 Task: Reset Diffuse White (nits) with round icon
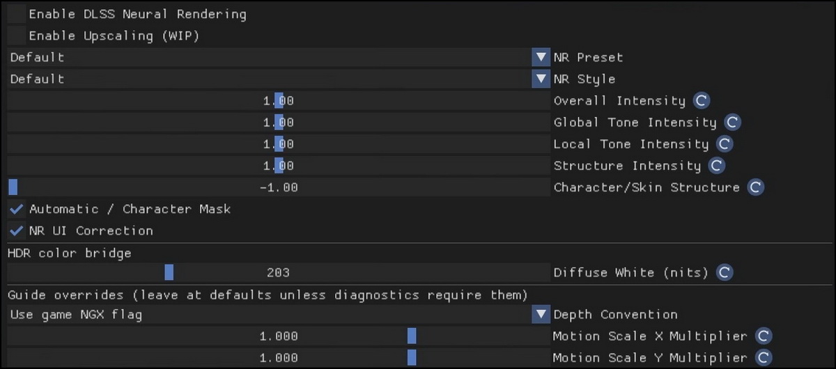(725, 273)
